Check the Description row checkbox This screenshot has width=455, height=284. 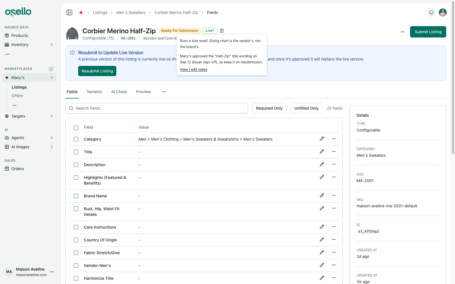[x=76, y=165]
